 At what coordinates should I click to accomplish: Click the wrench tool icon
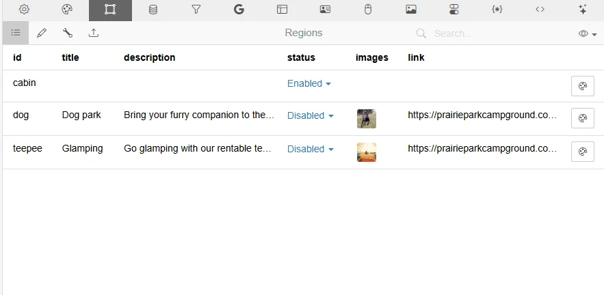click(x=68, y=33)
